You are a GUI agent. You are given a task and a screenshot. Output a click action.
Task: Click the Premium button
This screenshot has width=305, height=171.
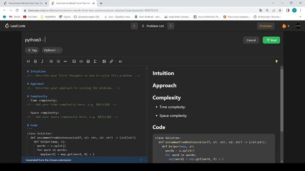tap(265, 26)
